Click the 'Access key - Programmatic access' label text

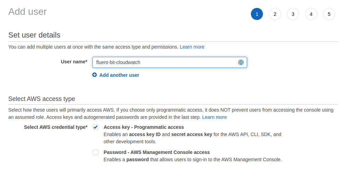pyautogui.click(x=144, y=127)
